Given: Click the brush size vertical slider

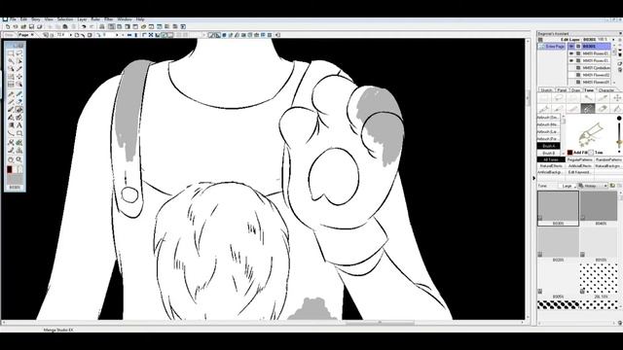Looking at the screenshot, I should click(619, 135).
